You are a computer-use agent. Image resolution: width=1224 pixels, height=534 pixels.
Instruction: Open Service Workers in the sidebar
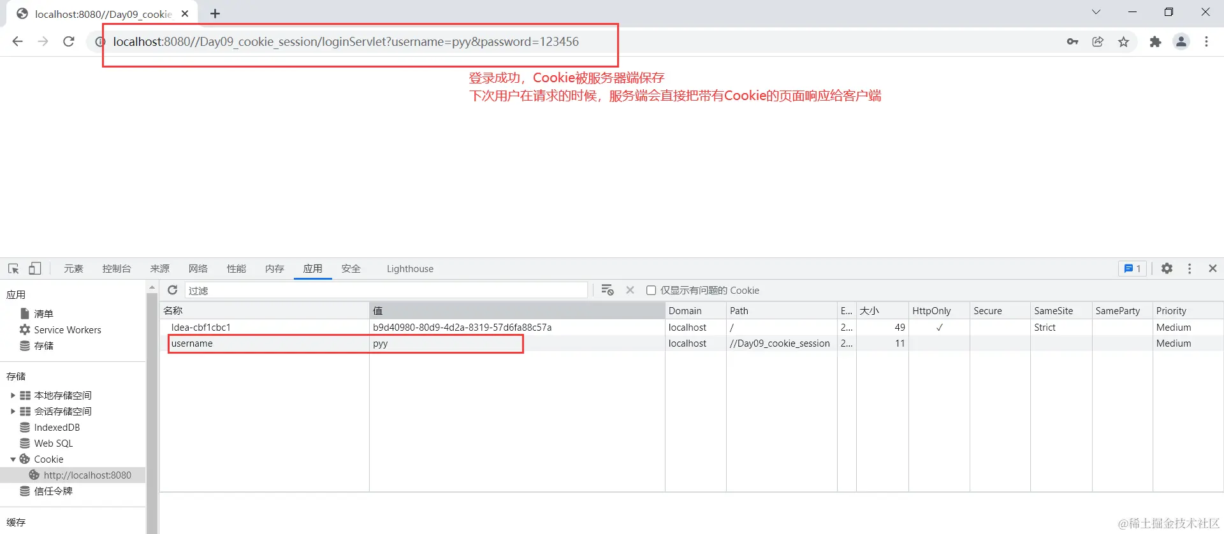(x=68, y=329)
